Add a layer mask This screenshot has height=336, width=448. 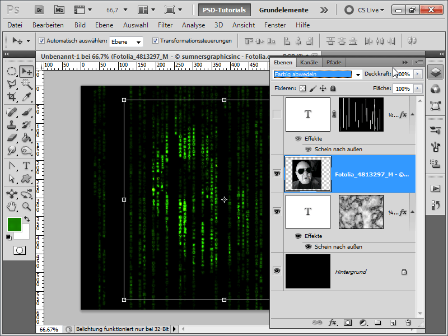coord(348,323)
